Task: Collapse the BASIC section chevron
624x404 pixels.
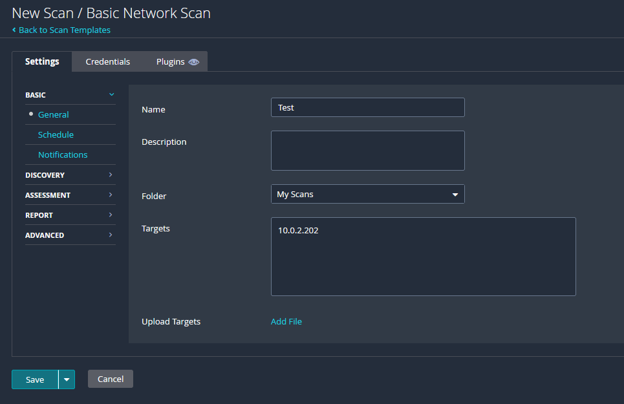Action: point(111,94)
